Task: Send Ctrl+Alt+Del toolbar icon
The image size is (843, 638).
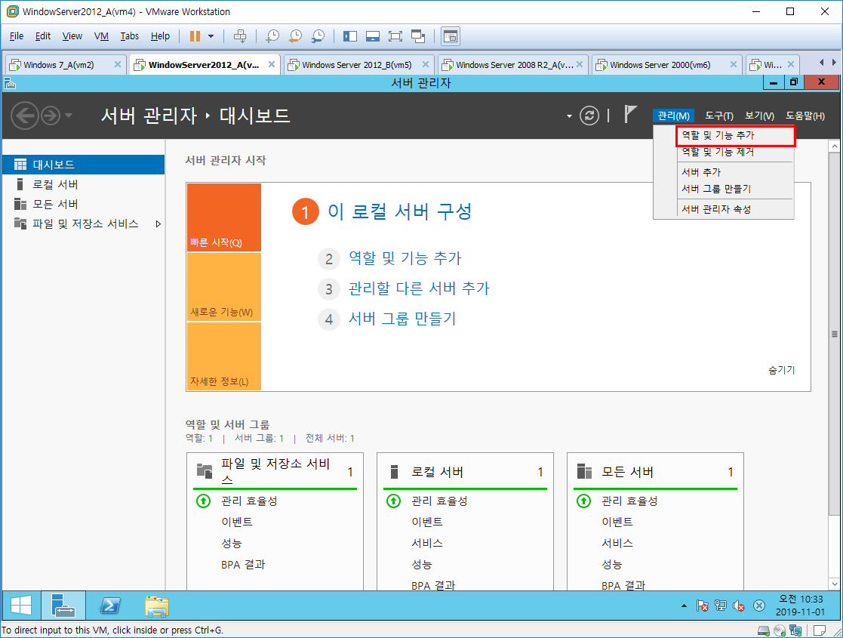Action: [x=240, y=36]
